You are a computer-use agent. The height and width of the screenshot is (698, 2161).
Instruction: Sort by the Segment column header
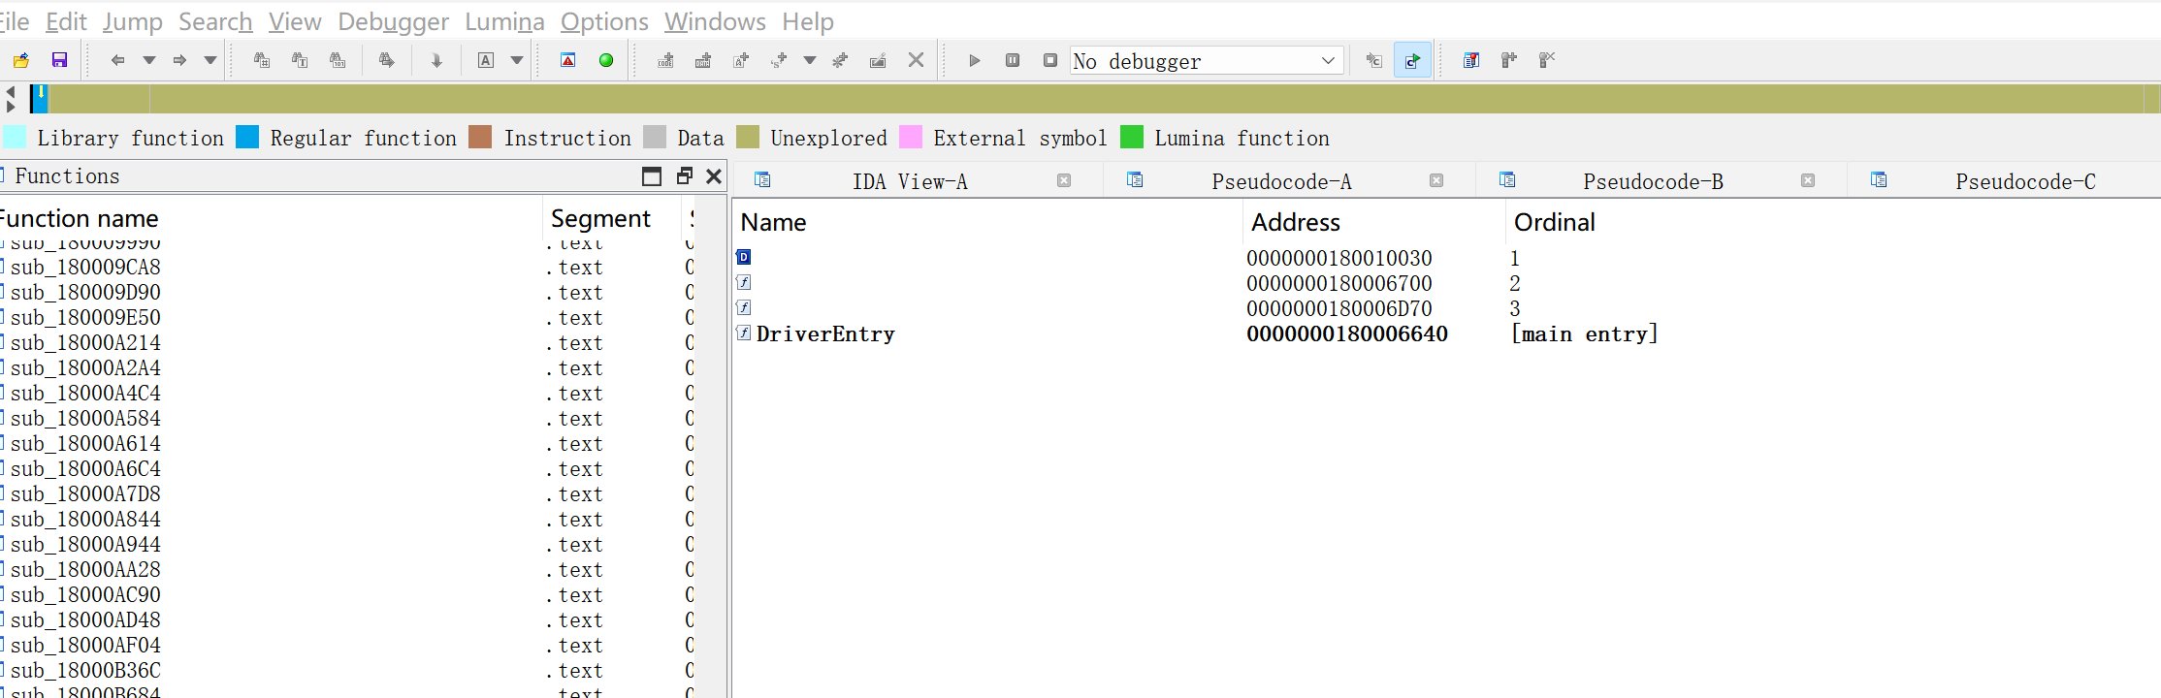tap(610, 218)
